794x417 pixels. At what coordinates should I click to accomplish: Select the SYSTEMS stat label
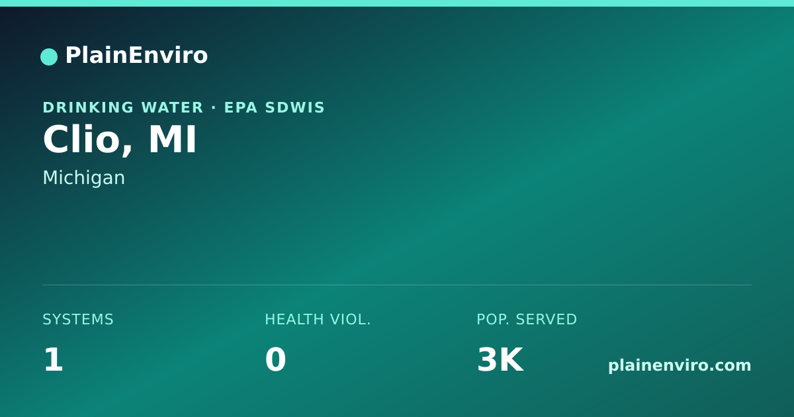coord(78,320)
